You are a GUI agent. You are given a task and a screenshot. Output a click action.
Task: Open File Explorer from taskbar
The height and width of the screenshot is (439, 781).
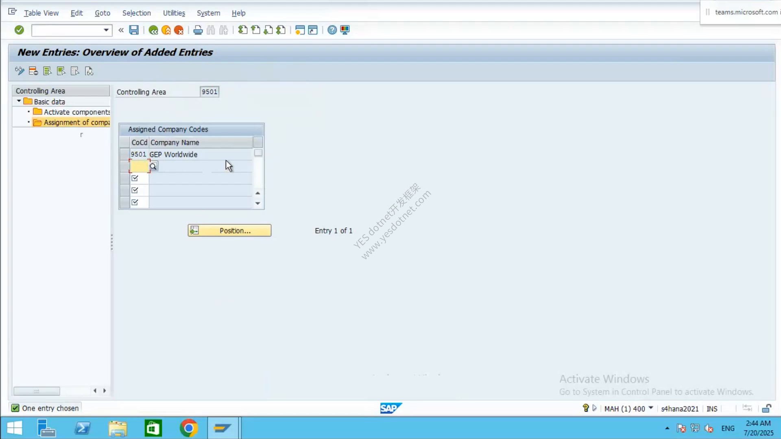point(118,428)
